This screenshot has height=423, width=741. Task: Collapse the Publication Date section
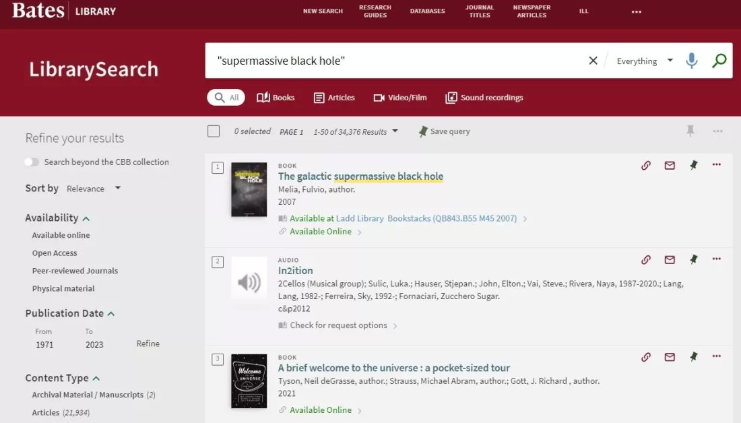(112, 313)
